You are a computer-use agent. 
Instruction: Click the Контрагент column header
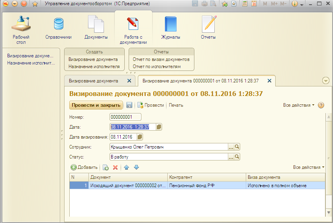click(x=207, y=177)
